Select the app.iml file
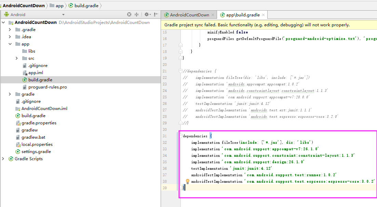Image resolution: width=377 pixels, height=207 pixels. click(x=35, y=73)
